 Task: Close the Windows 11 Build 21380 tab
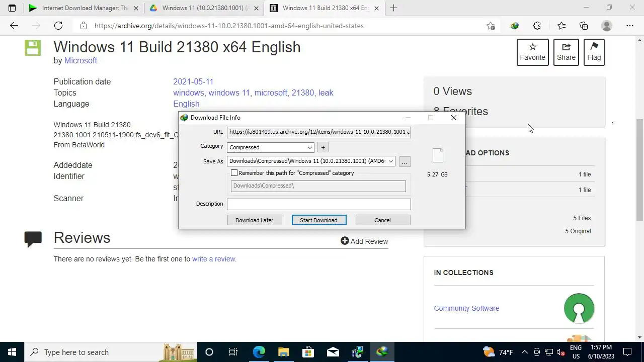[377, 8]
